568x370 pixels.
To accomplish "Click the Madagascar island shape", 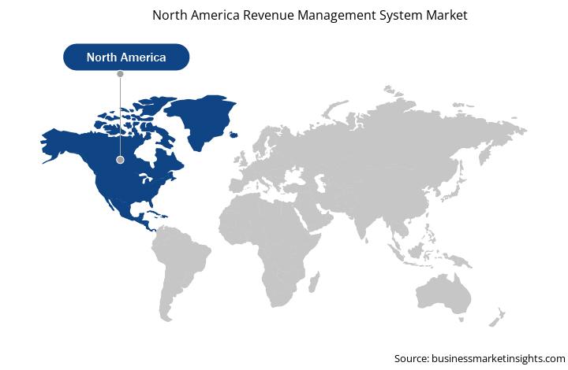I will click(314, 282).
